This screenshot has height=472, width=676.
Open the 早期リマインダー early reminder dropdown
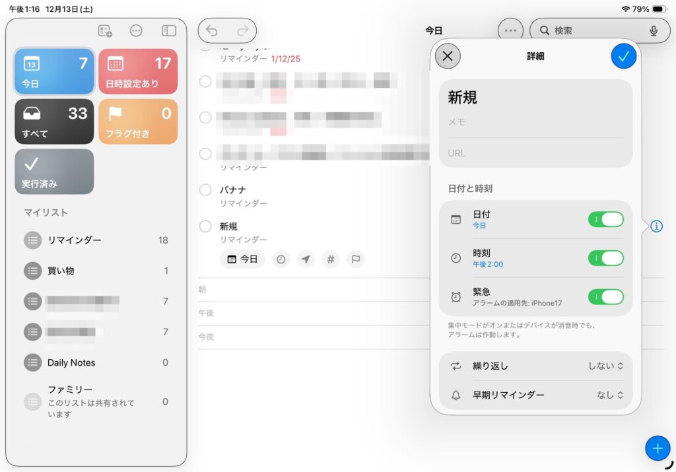click(609, 395)
